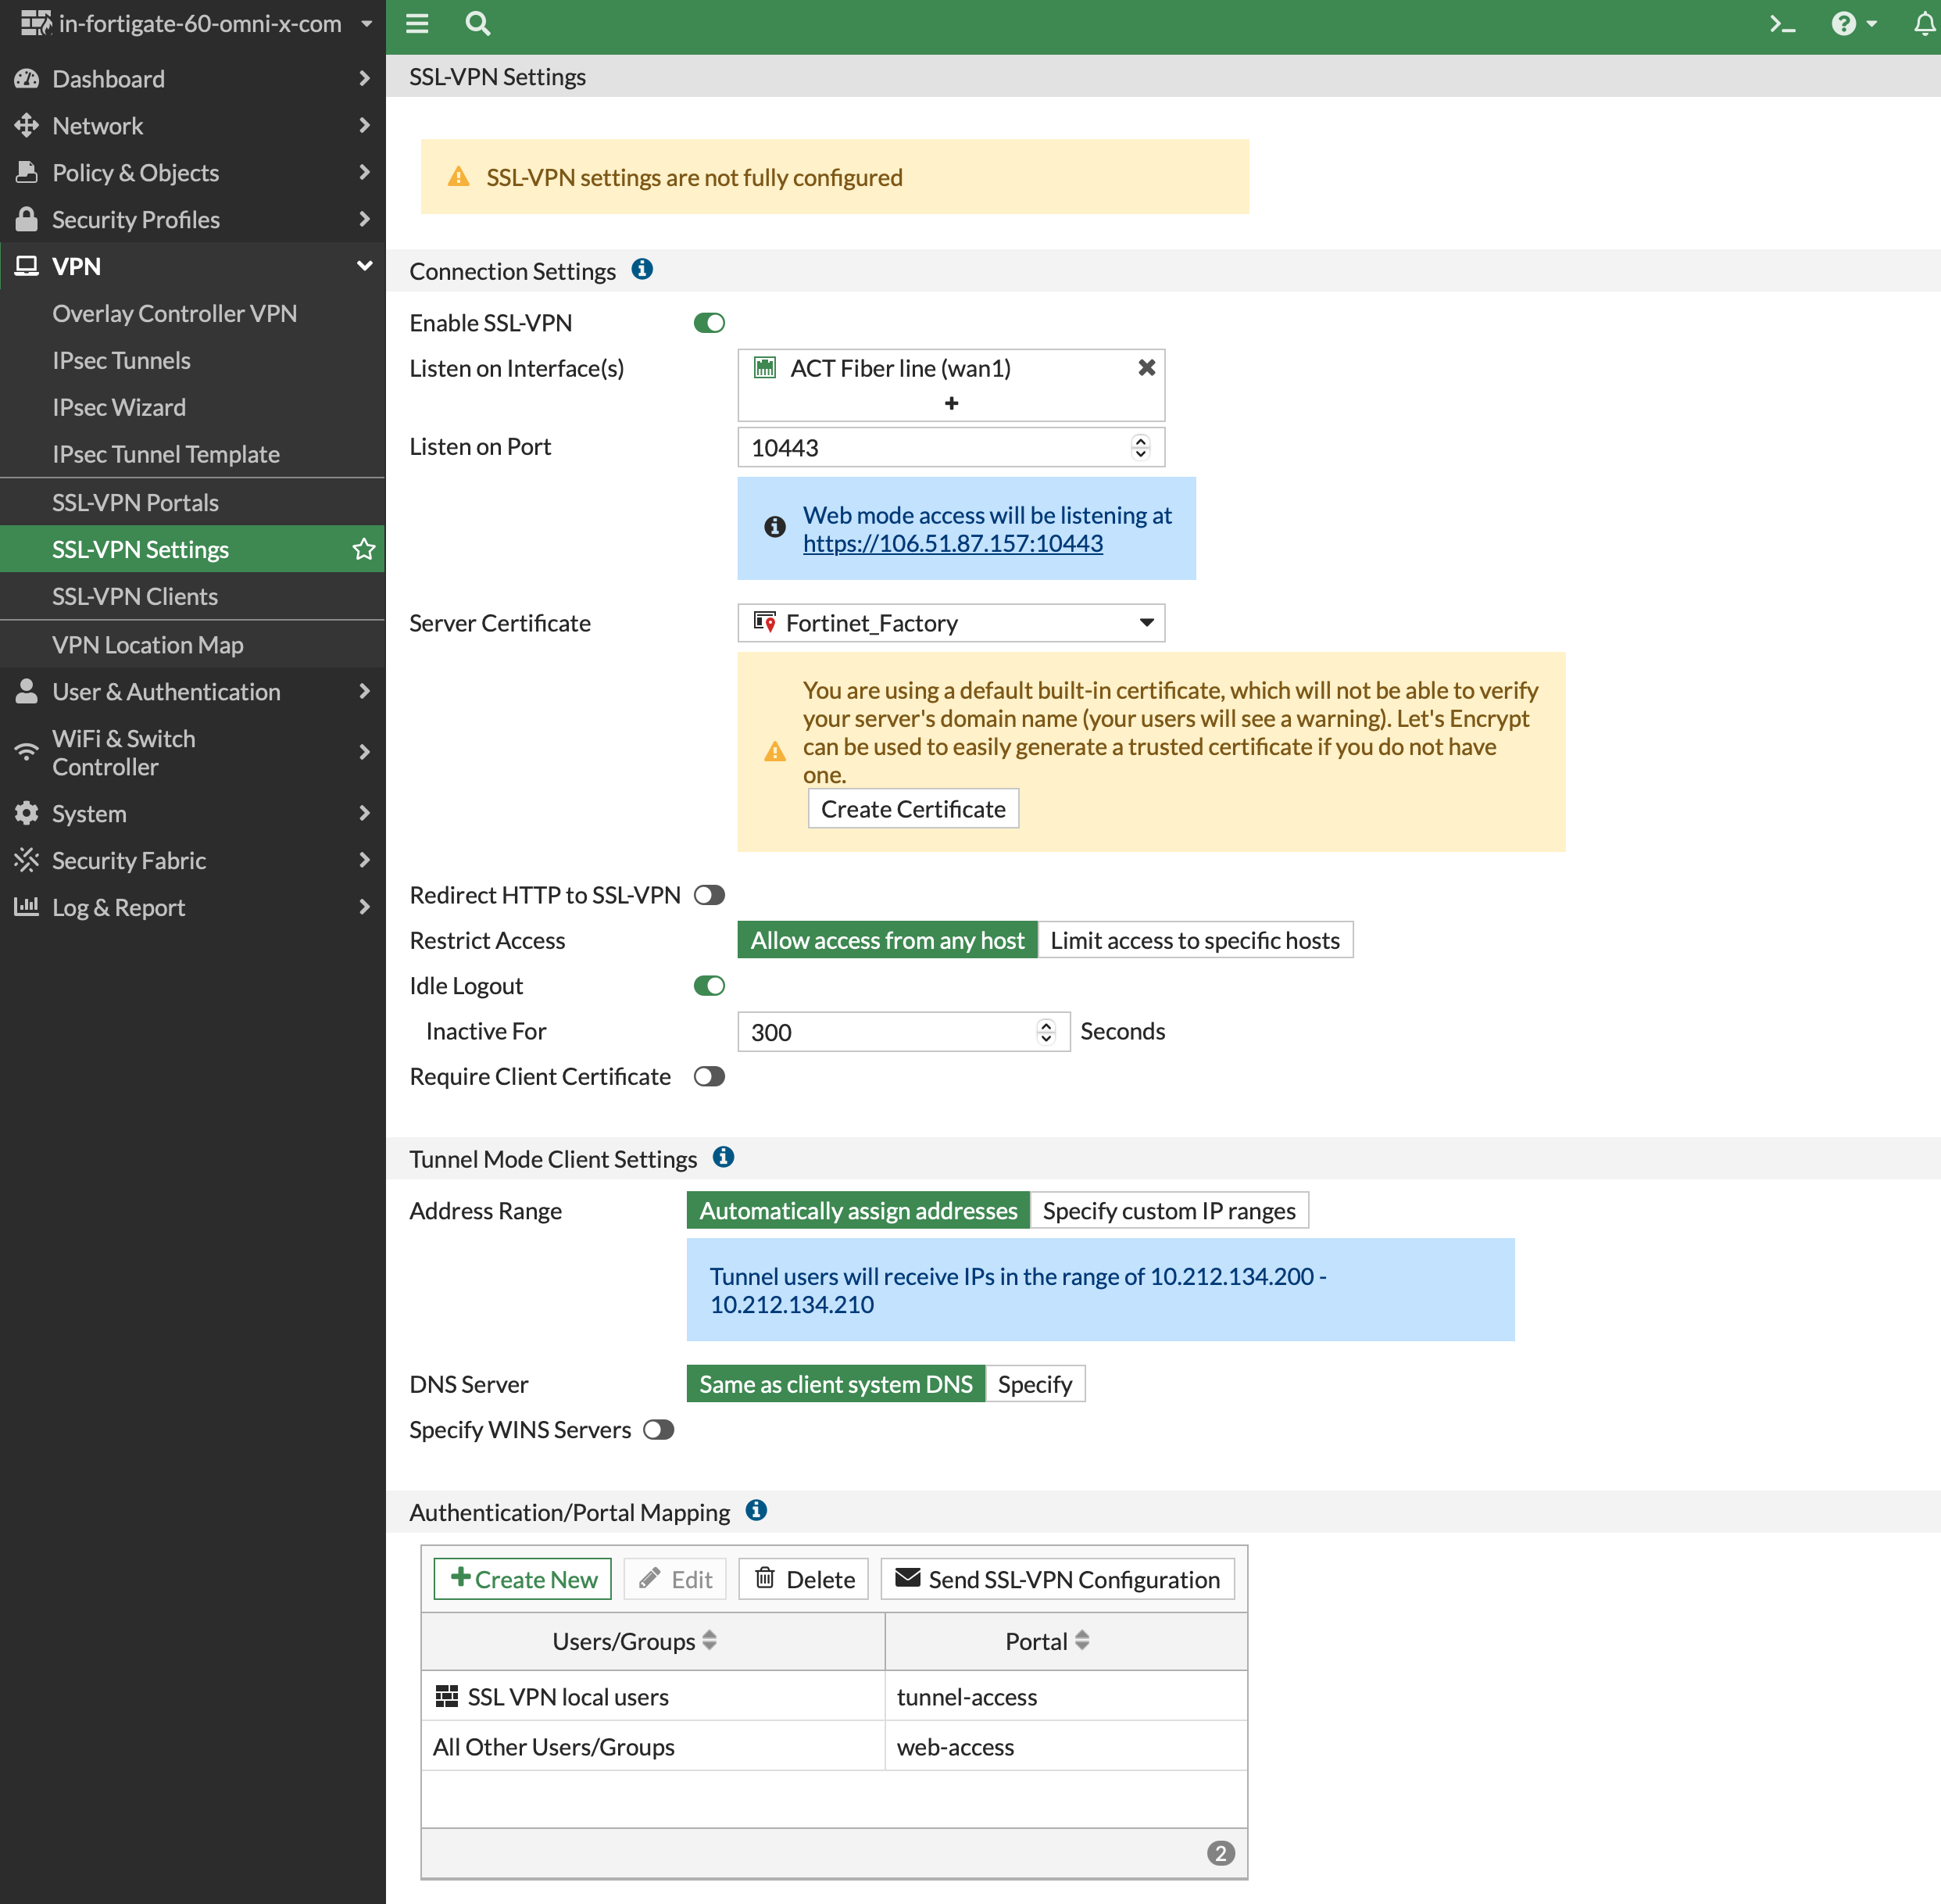Viewport: 1941px width, 1904px height.
Task: Turn on Require Client Certificate toggle
Action: 709,1077
